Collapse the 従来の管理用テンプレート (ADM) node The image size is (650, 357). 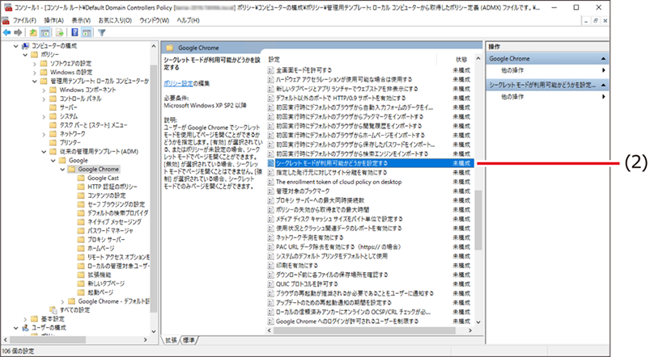(x=44, y=151)
